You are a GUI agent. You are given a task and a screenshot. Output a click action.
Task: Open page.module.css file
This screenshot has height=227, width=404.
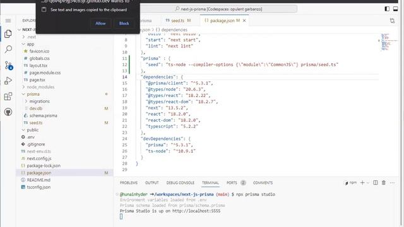(45, 73)
